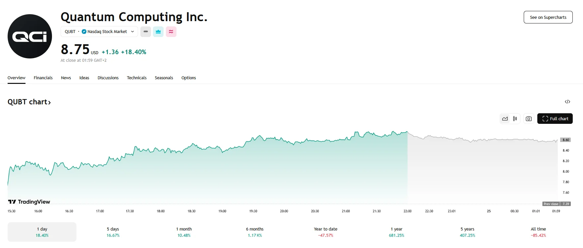Click the TradingView logo on the chart

coord(29,202)
